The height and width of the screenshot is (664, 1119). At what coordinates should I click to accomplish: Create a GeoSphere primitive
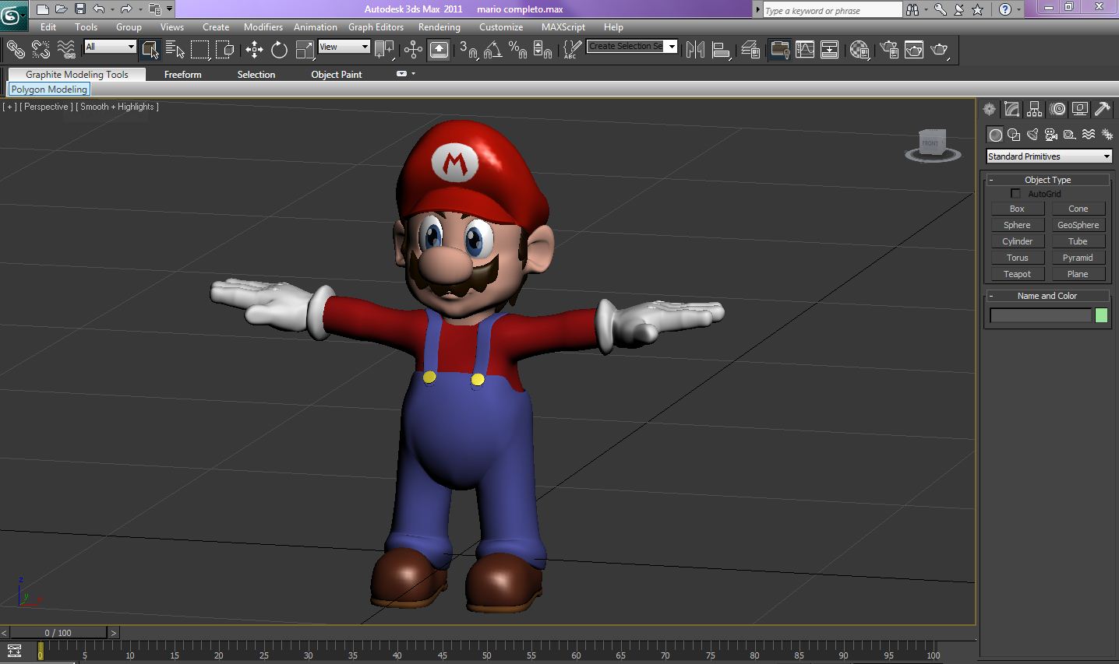pyautogui.click(x=1078, y=225)
